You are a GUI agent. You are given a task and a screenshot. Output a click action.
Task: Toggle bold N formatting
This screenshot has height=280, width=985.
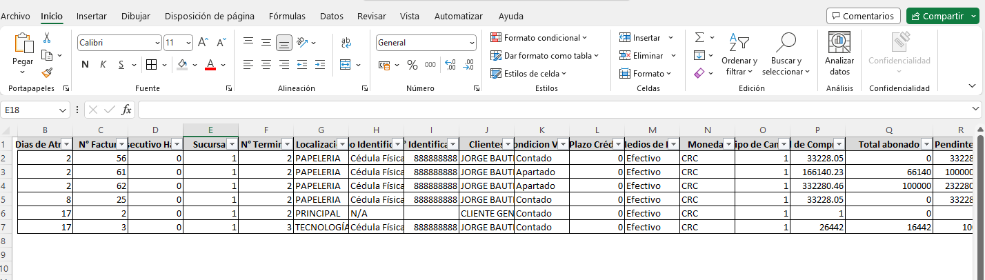pyautogui.click(x=86, y=65)
